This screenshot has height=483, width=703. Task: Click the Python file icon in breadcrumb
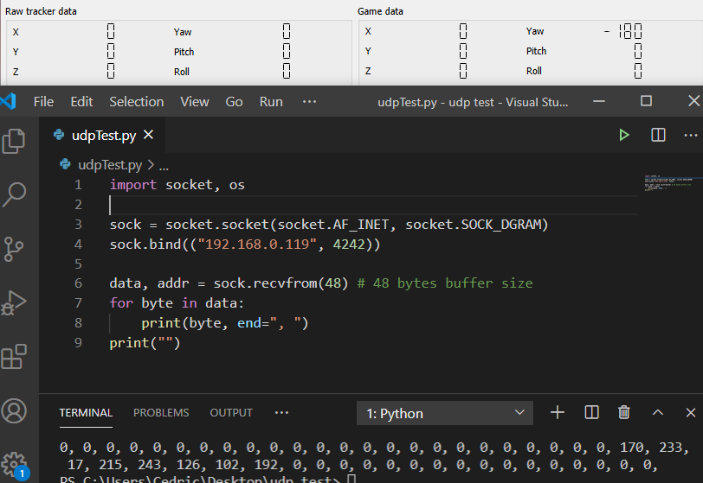click(65, 164)
